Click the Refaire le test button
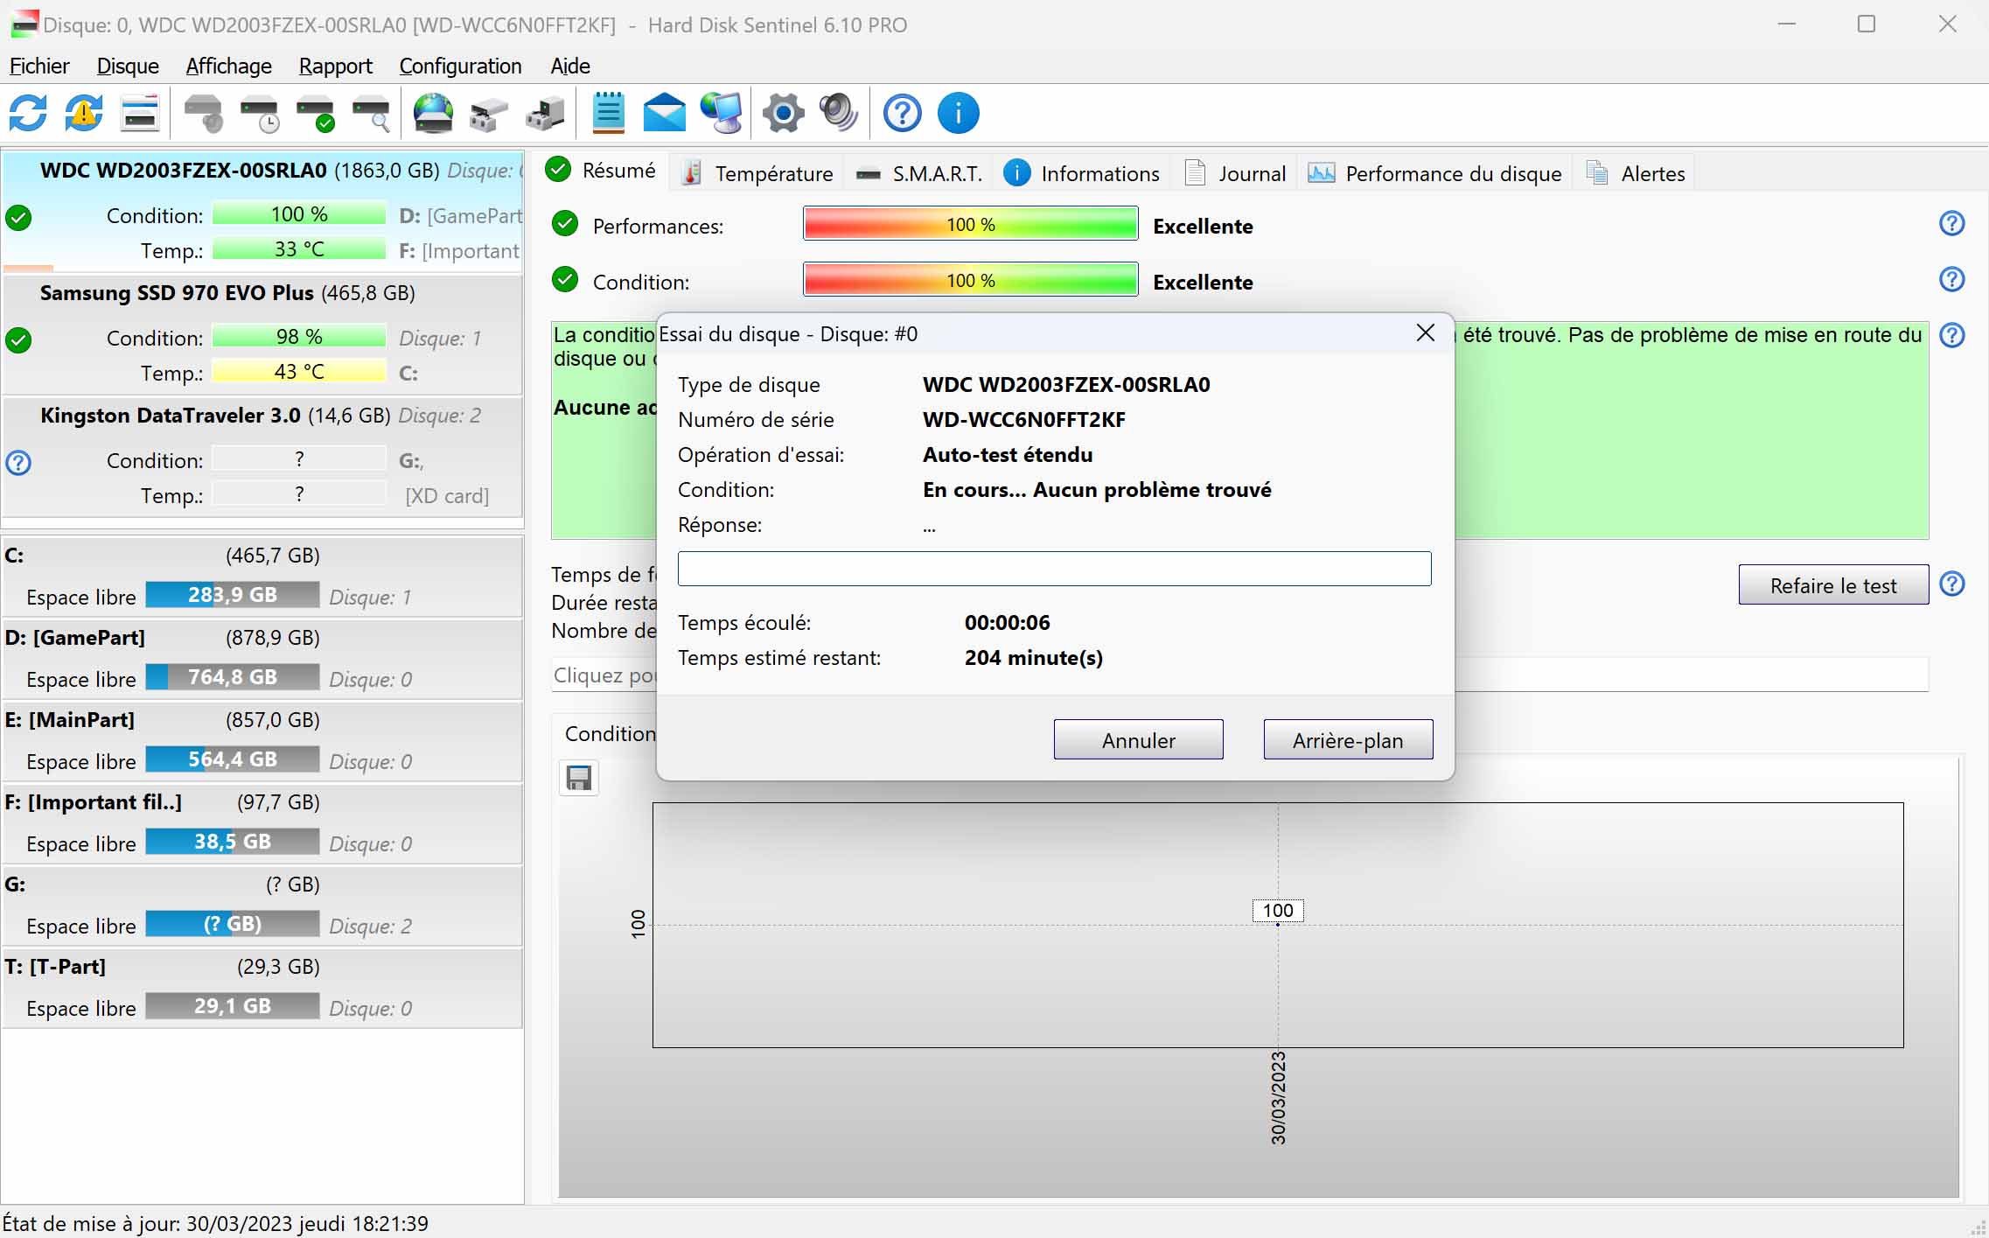1989x1238 pixels. click(1833, 585)
